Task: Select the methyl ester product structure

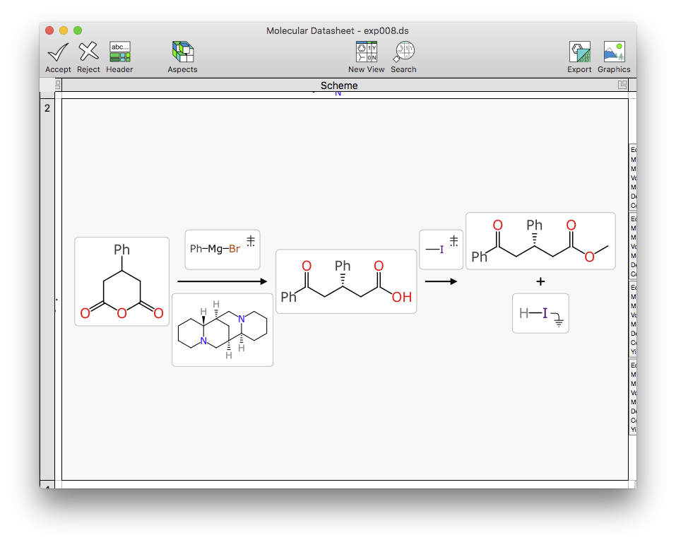Action: coord(540,241)
